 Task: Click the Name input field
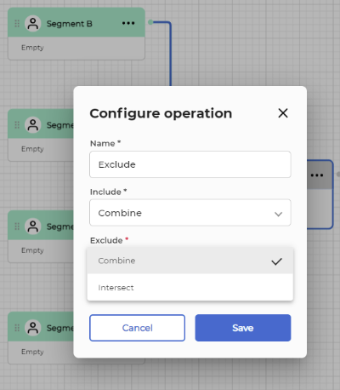tap(190, 164)
